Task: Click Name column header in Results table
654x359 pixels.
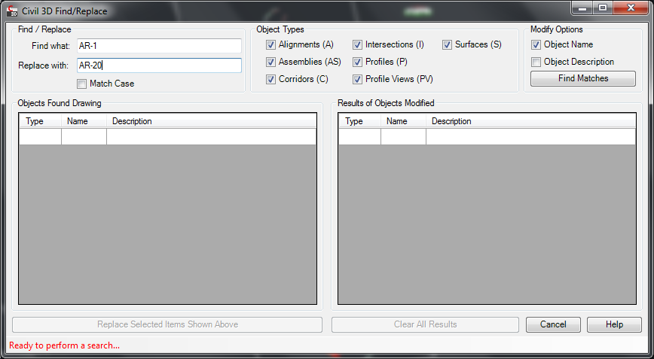Action: [403, 121]
